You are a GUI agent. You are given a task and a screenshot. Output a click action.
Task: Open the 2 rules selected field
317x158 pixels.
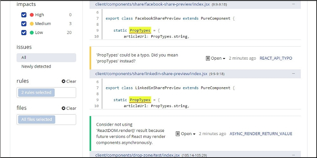pos(46,92)
